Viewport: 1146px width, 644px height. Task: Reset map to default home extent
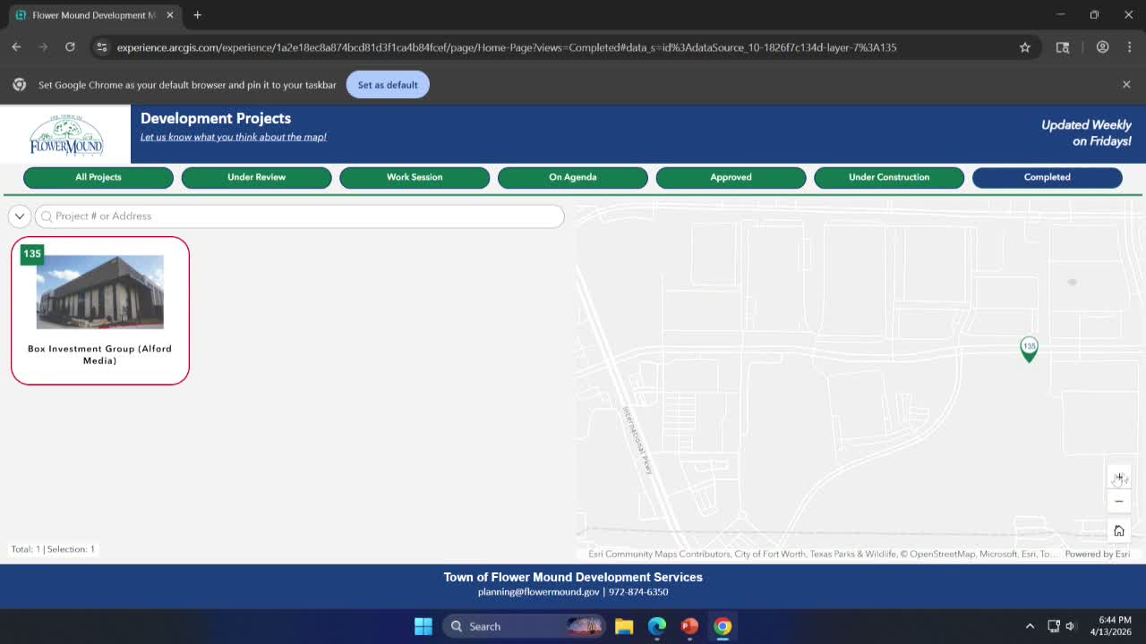1118,531
